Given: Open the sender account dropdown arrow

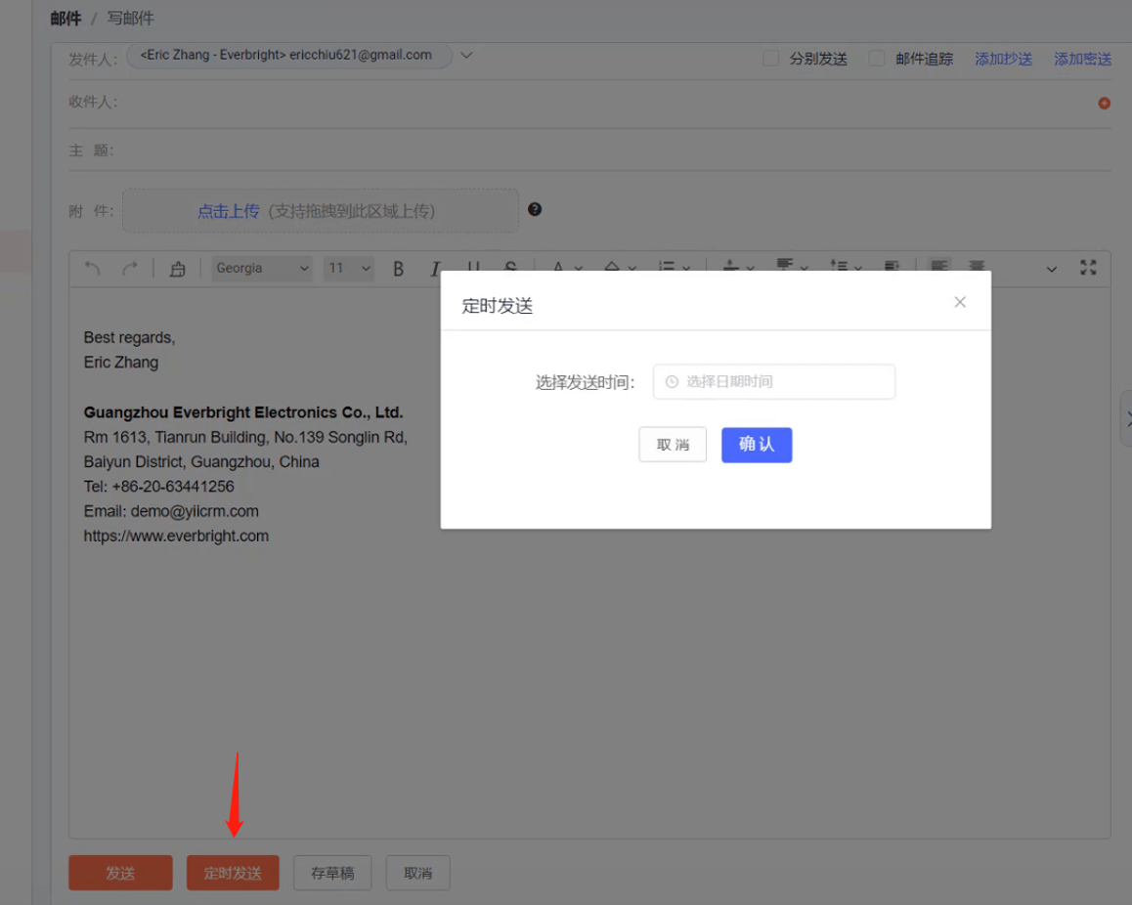Looking at the screenshot, I should pos(466,55).
